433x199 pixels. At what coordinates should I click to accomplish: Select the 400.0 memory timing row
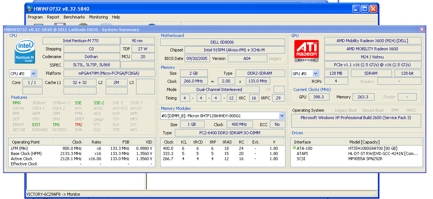point(223,148)
